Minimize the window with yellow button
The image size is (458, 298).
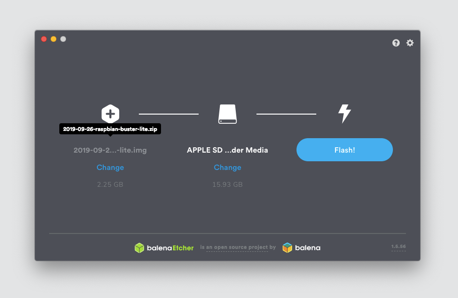[x=54, y=39]
